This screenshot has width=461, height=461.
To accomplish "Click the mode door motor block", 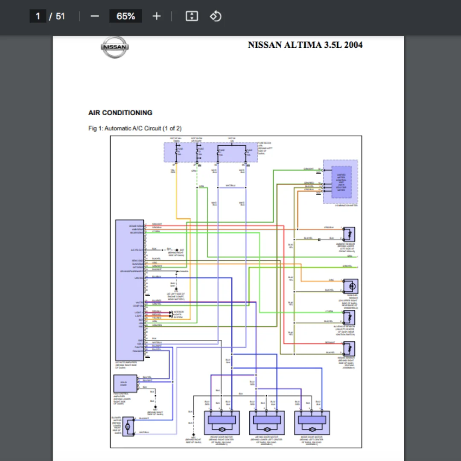I will [x=312, y=423].
